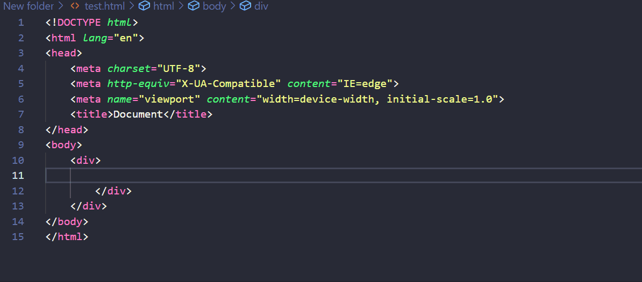Place cursor on the empty line 11

pos(344,176)
